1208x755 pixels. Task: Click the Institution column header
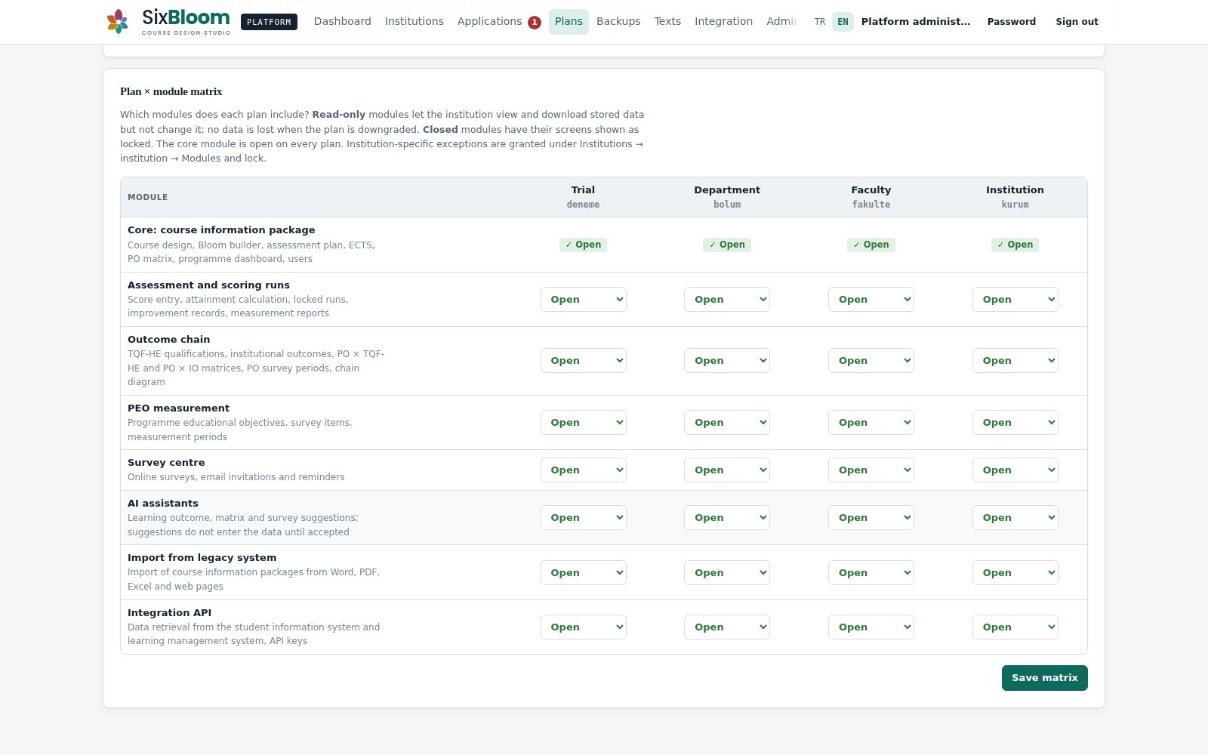(x=1015, y=197)
